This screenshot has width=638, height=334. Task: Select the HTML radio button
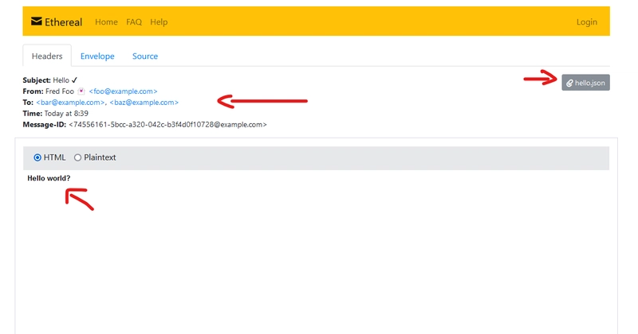(37, 157)
